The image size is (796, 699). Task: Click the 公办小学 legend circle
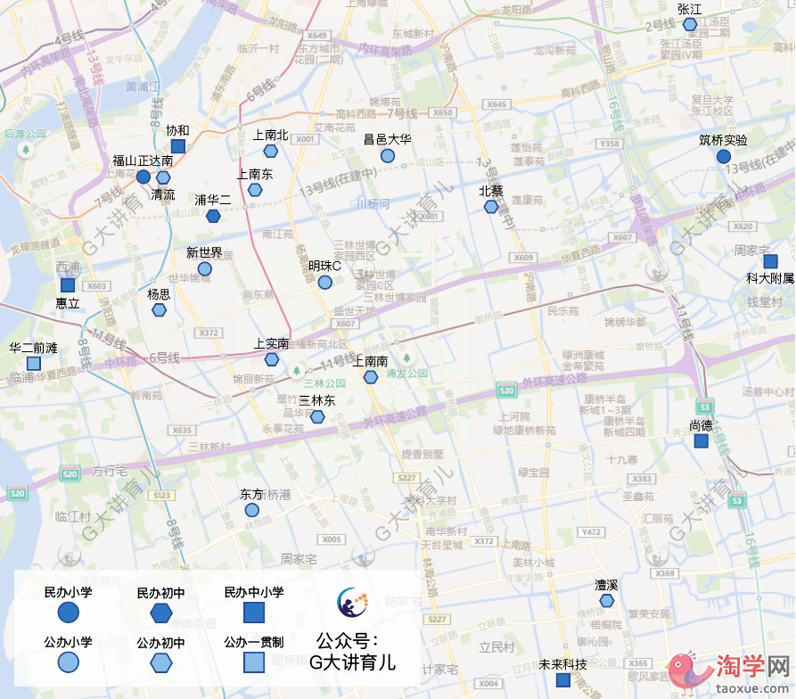coord(69,662)
